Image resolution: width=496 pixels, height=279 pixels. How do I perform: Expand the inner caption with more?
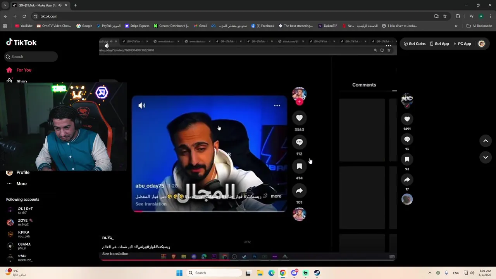(276, 196)
